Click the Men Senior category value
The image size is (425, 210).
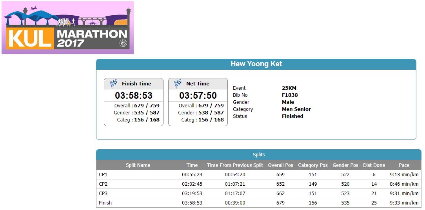coord(296,109)
